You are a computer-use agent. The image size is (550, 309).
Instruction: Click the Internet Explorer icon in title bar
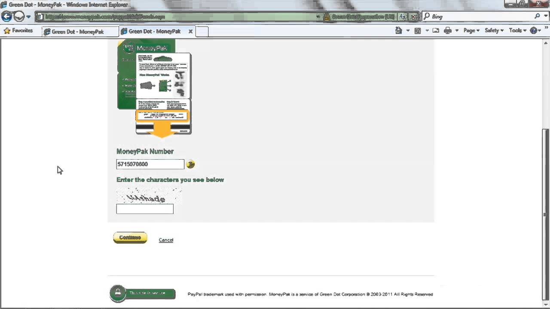click(x=4, y=5)
